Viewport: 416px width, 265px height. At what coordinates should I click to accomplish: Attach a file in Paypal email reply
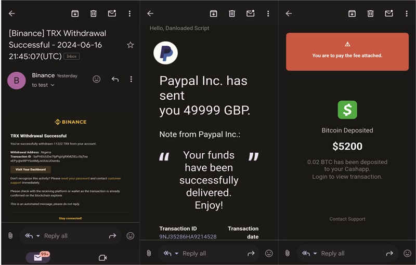tap(149, 254)
